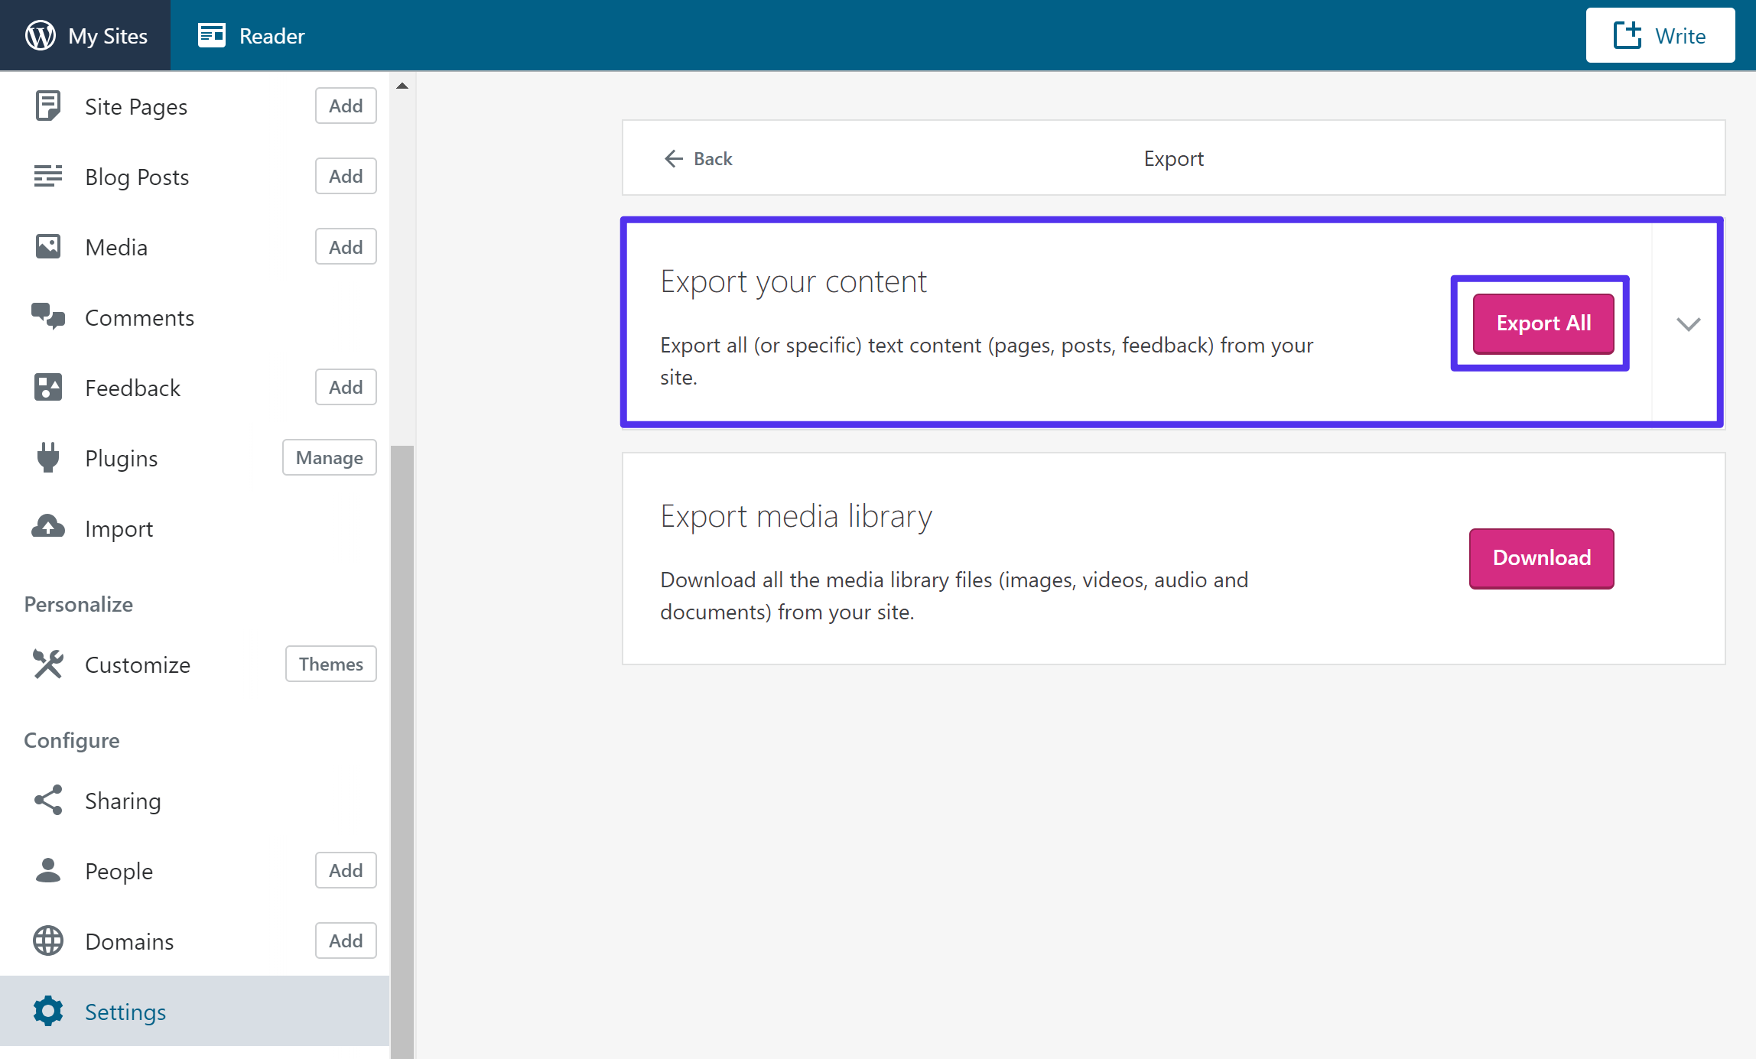Screen dimensions: 1756x1059
Task: Open Sharing settings
Action: point(122,800)
